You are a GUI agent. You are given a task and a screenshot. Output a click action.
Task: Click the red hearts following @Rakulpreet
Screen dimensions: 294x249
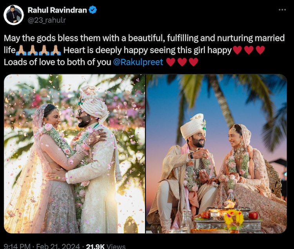(182, 62)
